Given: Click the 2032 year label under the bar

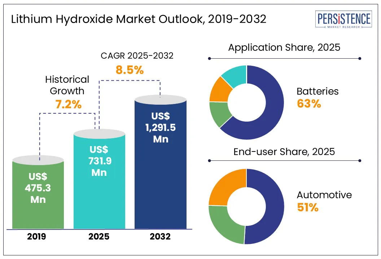Looking at the screenshot, I should pos(161,237).
